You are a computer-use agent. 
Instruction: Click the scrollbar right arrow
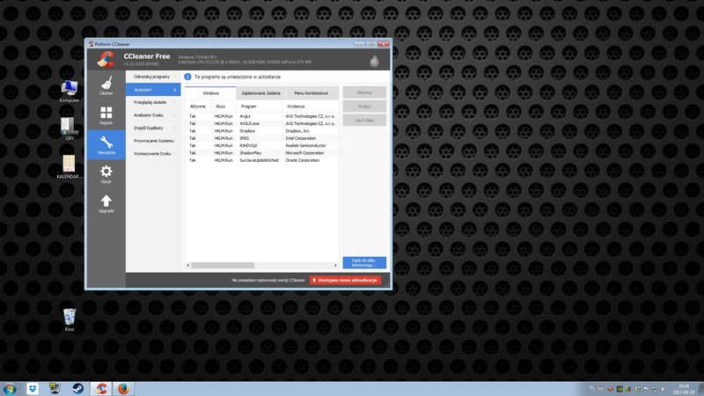[335, 266]
